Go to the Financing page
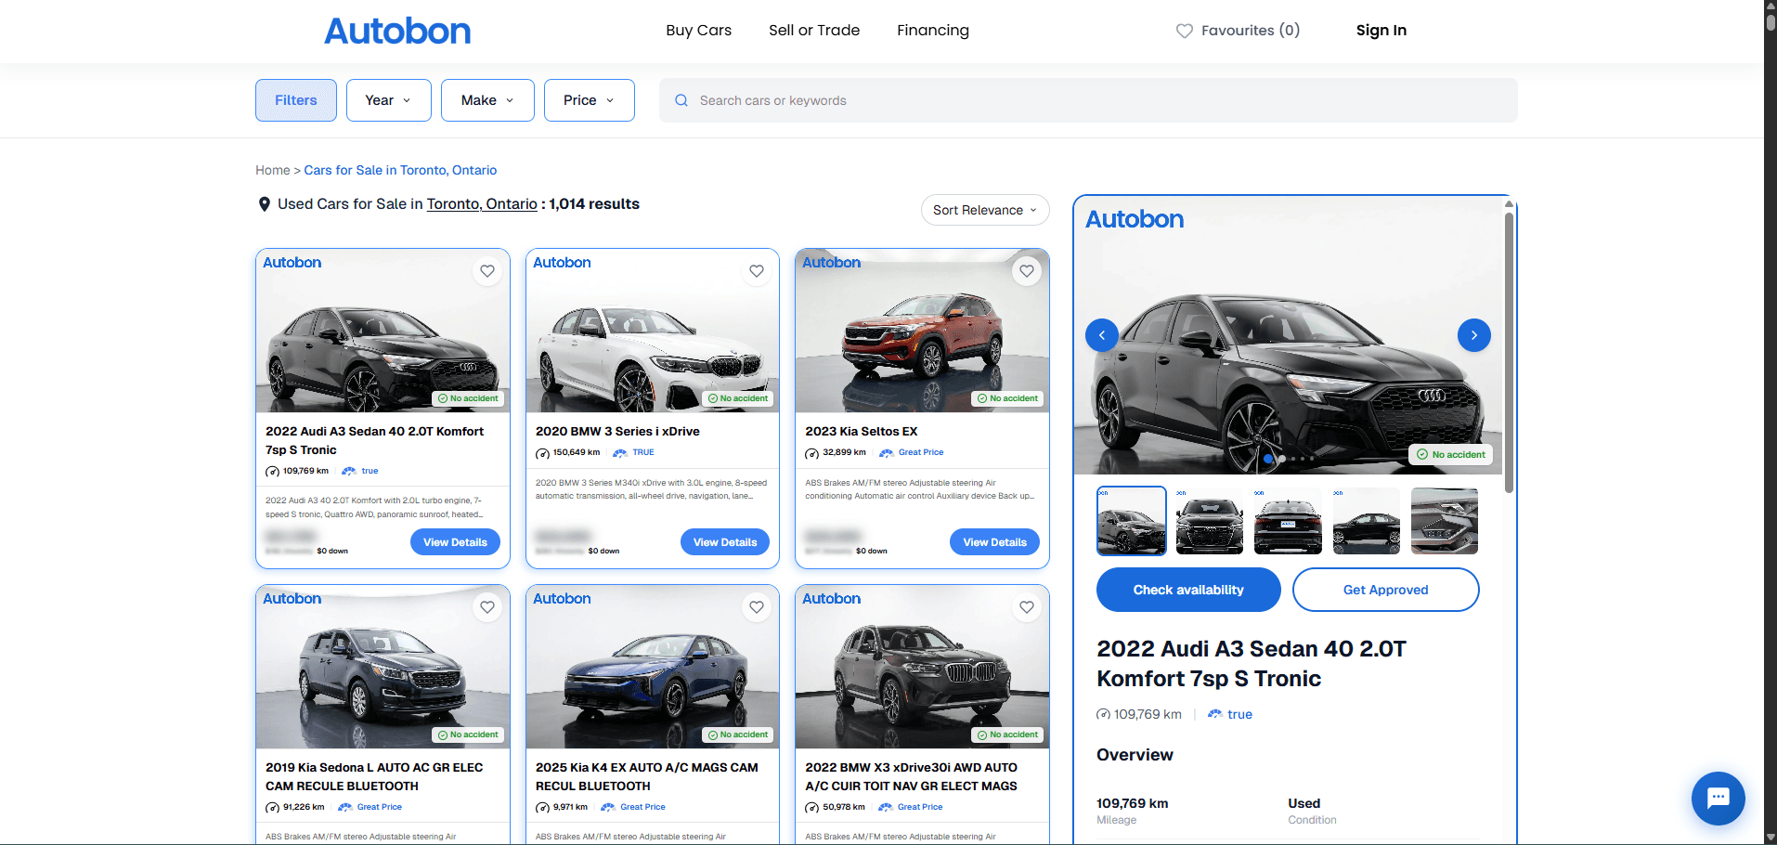Screen dimensions: 1777x845 (x=933, y=30)
